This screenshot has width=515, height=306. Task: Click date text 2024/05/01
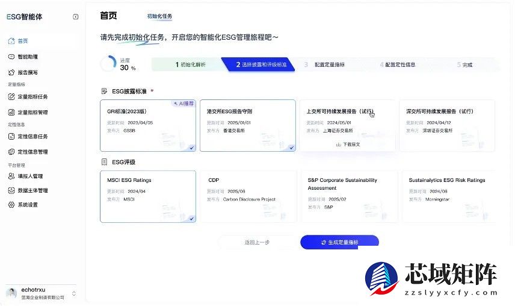pyautogui.click(x=339, y=123)
